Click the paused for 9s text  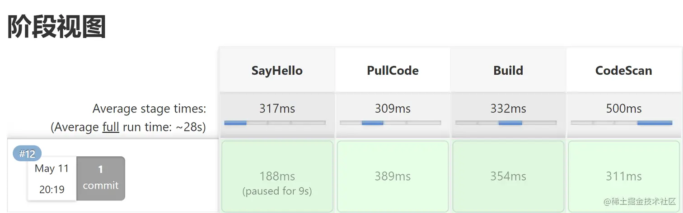pyautogui.click(x=277, y=191)
